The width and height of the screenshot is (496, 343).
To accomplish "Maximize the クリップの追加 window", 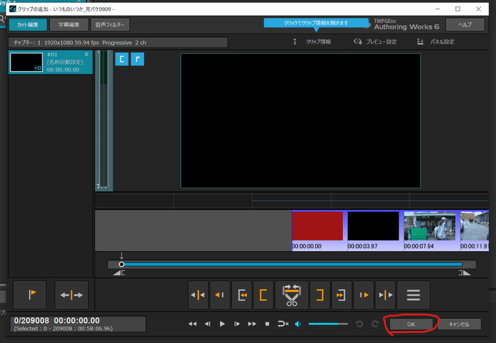I will [458, 9].
